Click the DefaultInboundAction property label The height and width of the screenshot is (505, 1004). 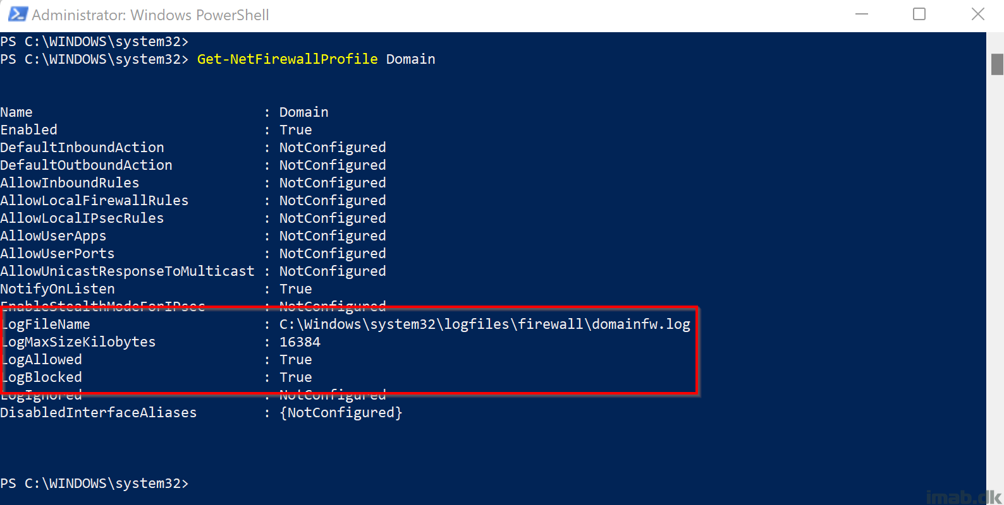tap(82, 148)
